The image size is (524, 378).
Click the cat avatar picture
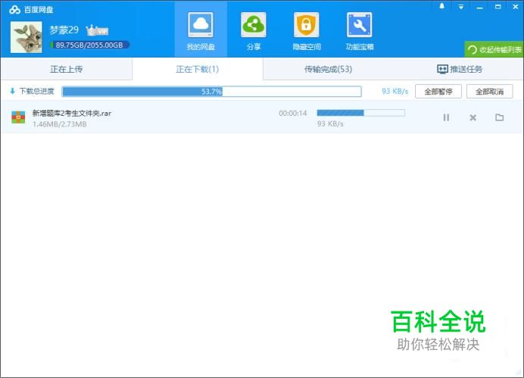(27, 37)
